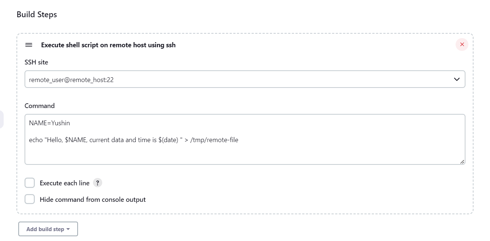Place cursor on the echo command line
This screenshot has width=490, height=241.
click(x=134, y=140)
